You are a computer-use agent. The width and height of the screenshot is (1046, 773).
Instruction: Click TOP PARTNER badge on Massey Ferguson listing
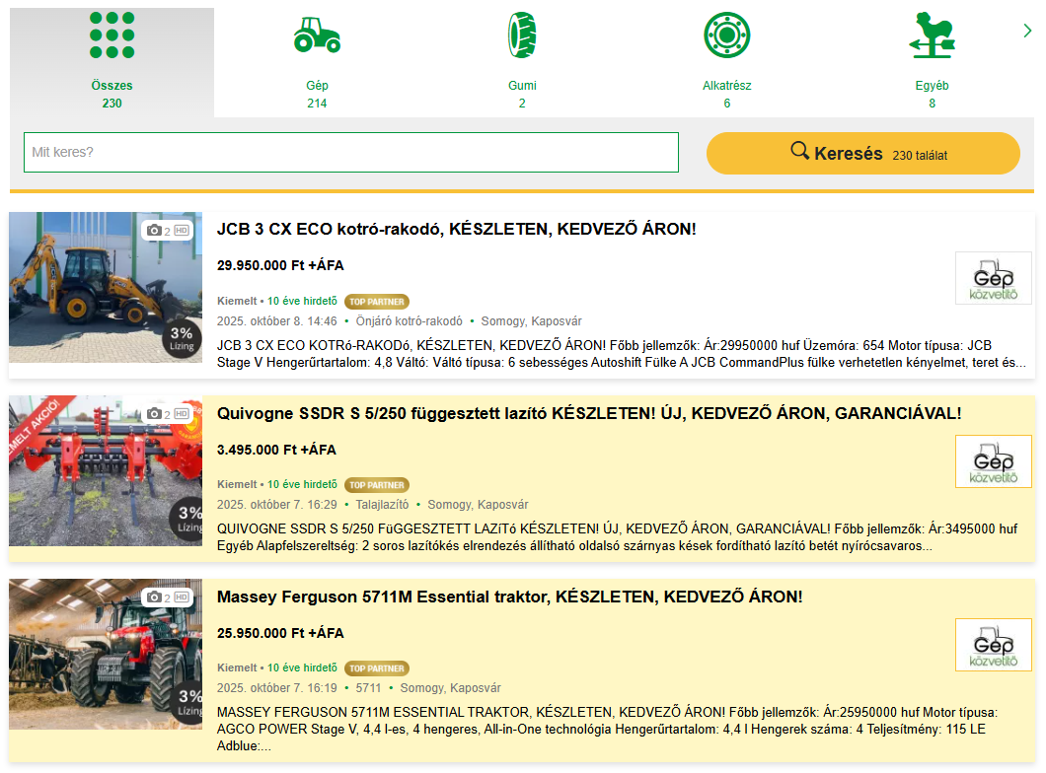[x=376, y=668]
